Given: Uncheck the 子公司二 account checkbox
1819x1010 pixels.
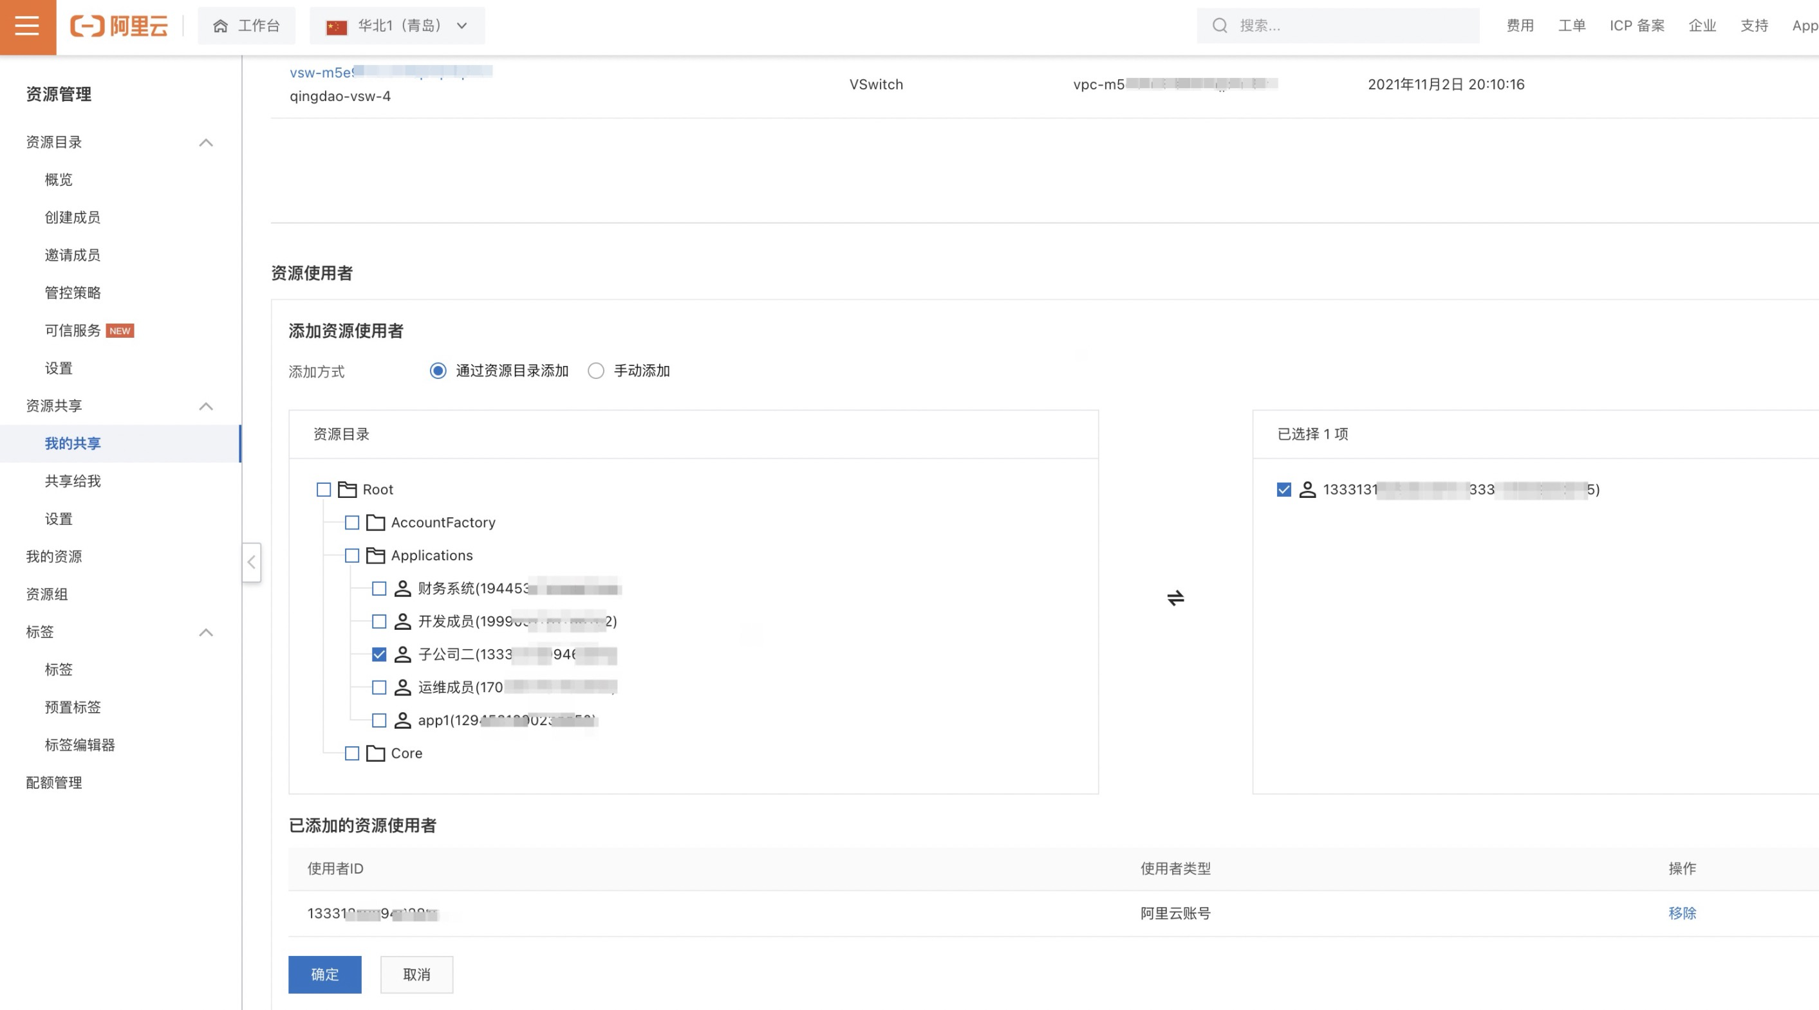Looking at the screenshot, I should pyautogui.click(x=379, y=654).
